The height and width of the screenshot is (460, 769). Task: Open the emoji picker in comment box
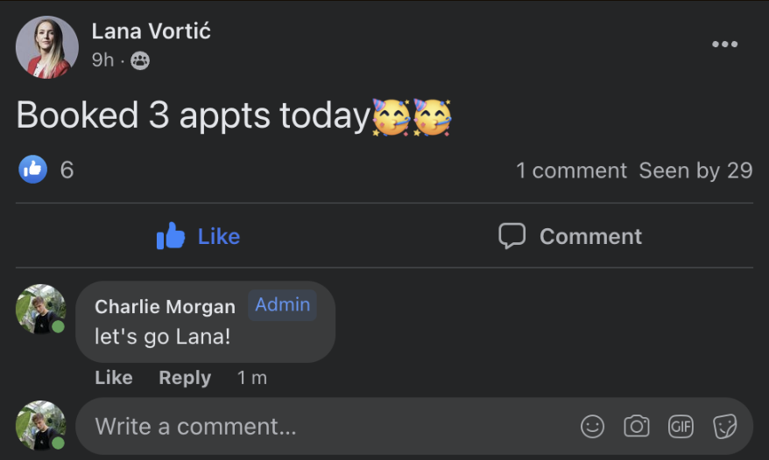tap(593, 426)
